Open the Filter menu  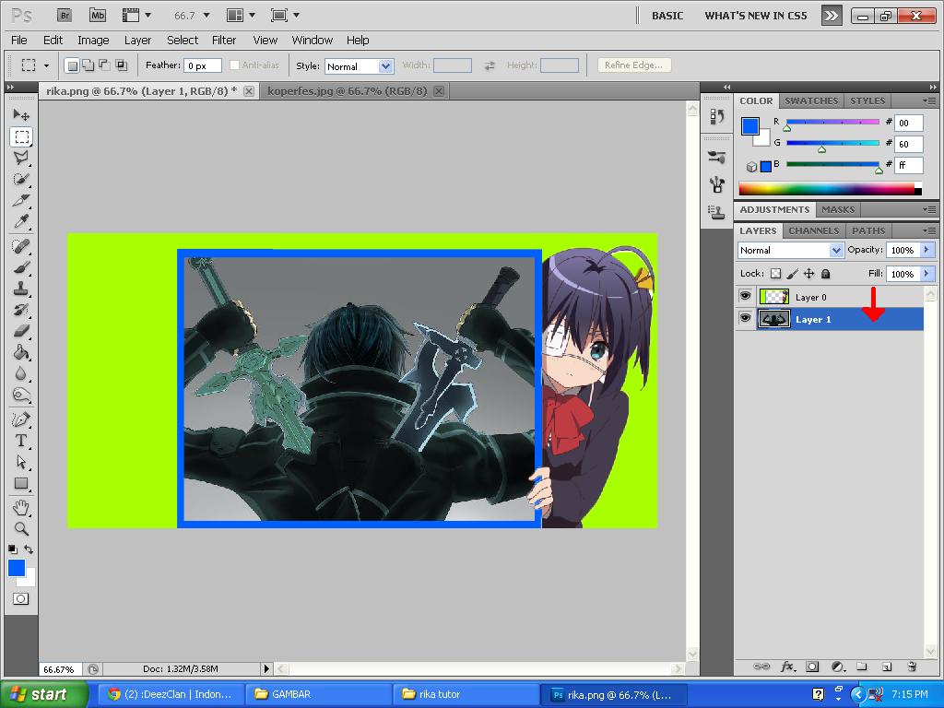(224, 41)
